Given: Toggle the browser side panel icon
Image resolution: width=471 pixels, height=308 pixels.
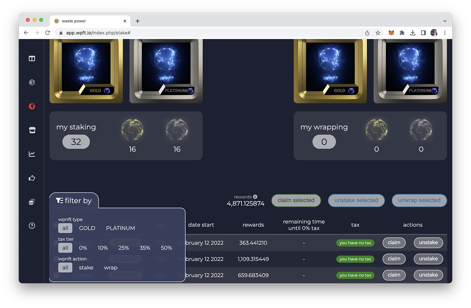Looking at the screenshot, I should click(423, 33).
